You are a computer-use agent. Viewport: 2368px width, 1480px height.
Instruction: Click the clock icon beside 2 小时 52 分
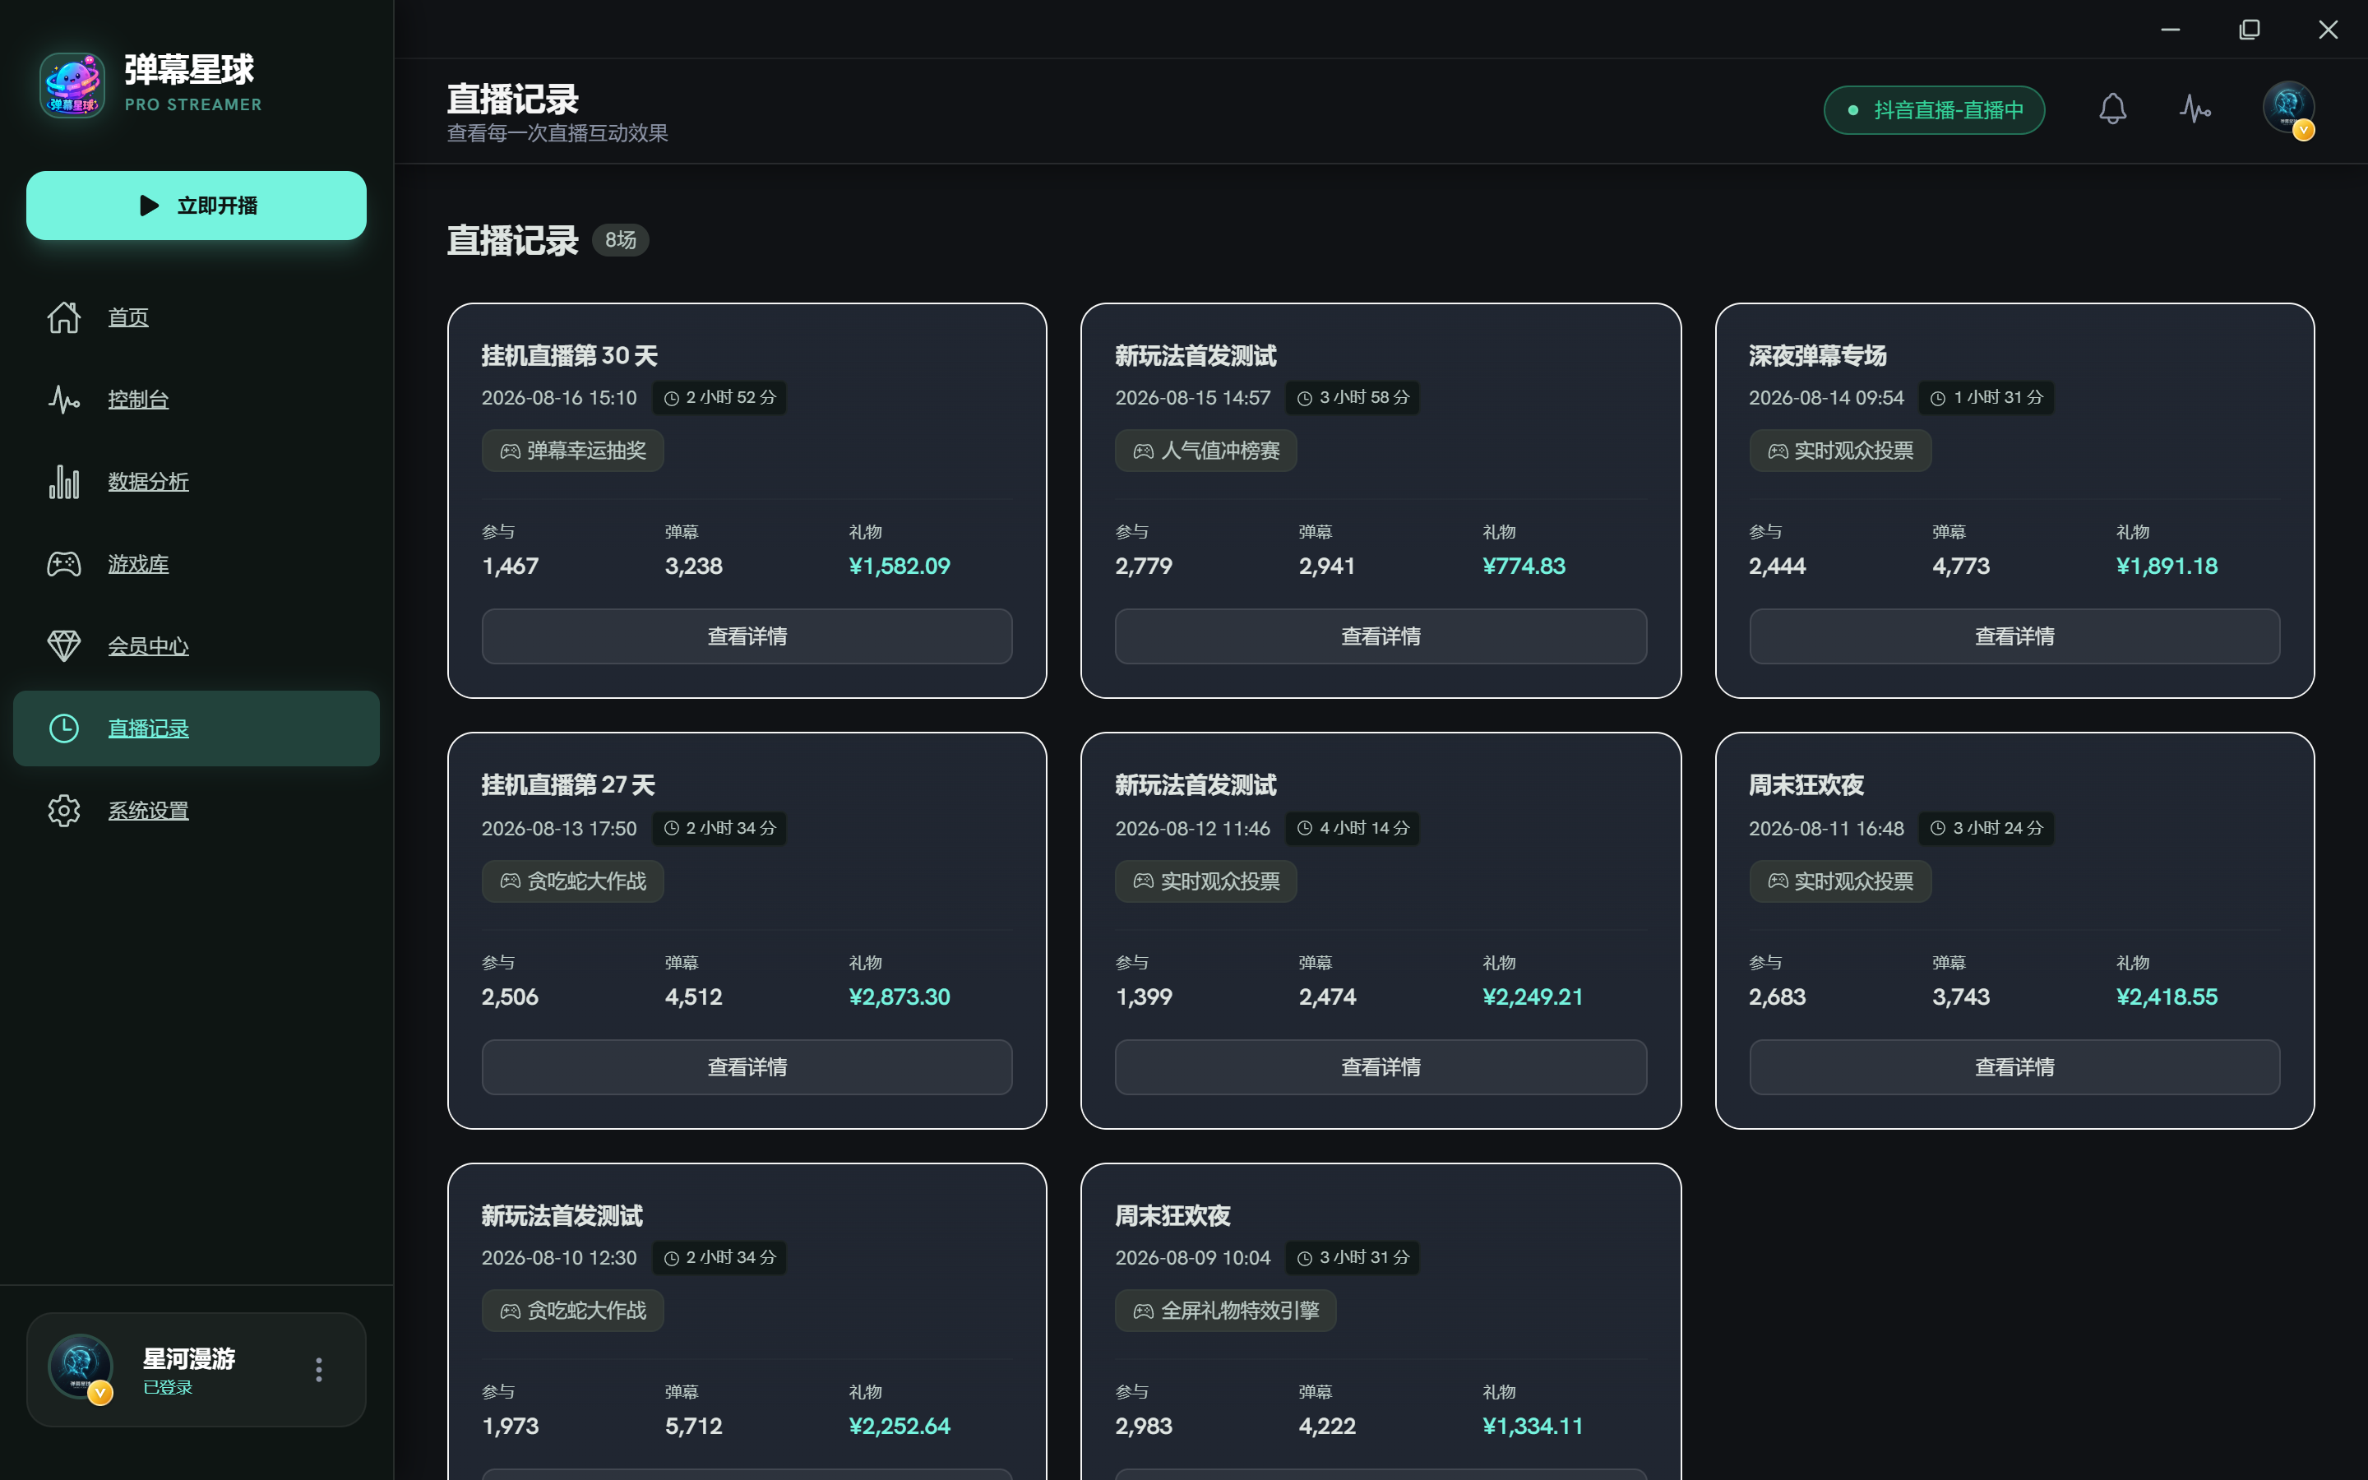pyautogui.click(x=671, y=399)
